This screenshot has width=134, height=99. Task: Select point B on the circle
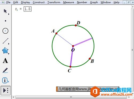coord(90,59)
